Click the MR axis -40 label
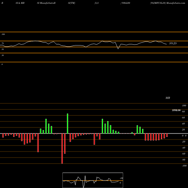 [183, 148]
